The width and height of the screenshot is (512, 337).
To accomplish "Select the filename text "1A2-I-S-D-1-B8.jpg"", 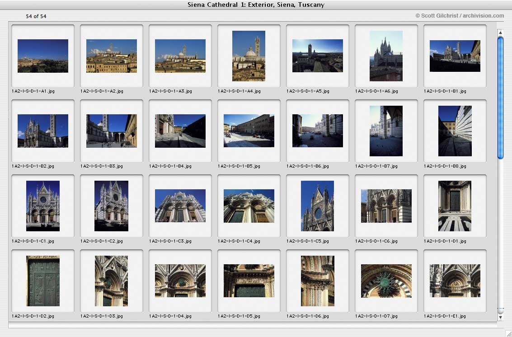I will (x=445, y=166).
